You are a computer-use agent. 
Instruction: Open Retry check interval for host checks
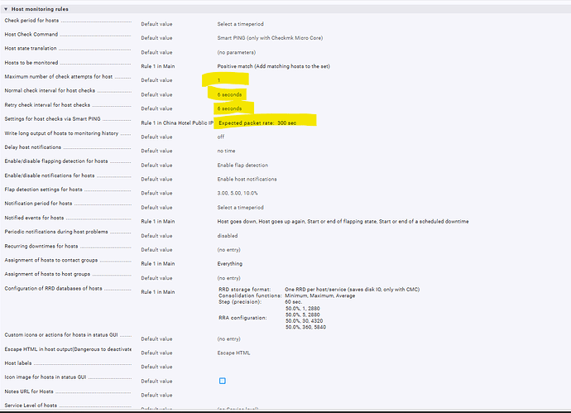click(x=47, y=105)
